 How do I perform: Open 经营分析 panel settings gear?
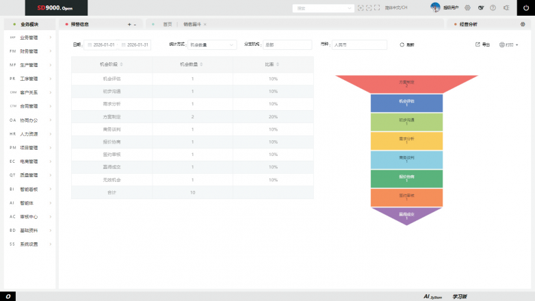coord(523,24)
